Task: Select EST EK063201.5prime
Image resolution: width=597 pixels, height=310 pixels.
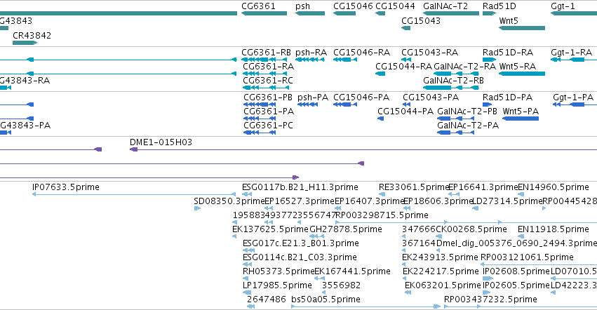Action: 408,293
